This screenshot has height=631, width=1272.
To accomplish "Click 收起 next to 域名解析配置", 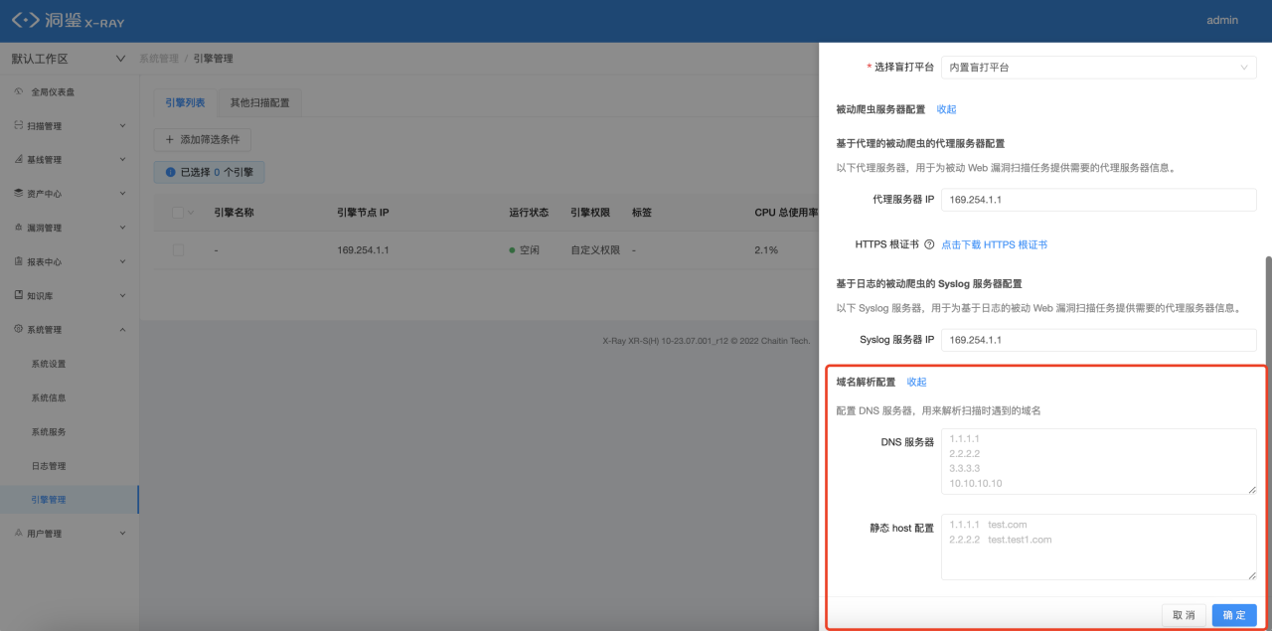I will pyautogui.click(x=916, y=382).
